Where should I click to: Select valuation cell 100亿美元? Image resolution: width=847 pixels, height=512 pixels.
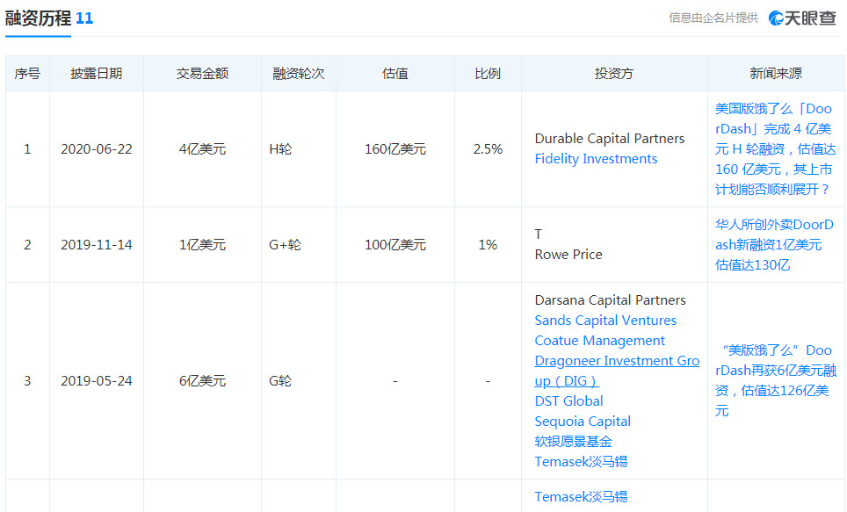tap(395, 245)
